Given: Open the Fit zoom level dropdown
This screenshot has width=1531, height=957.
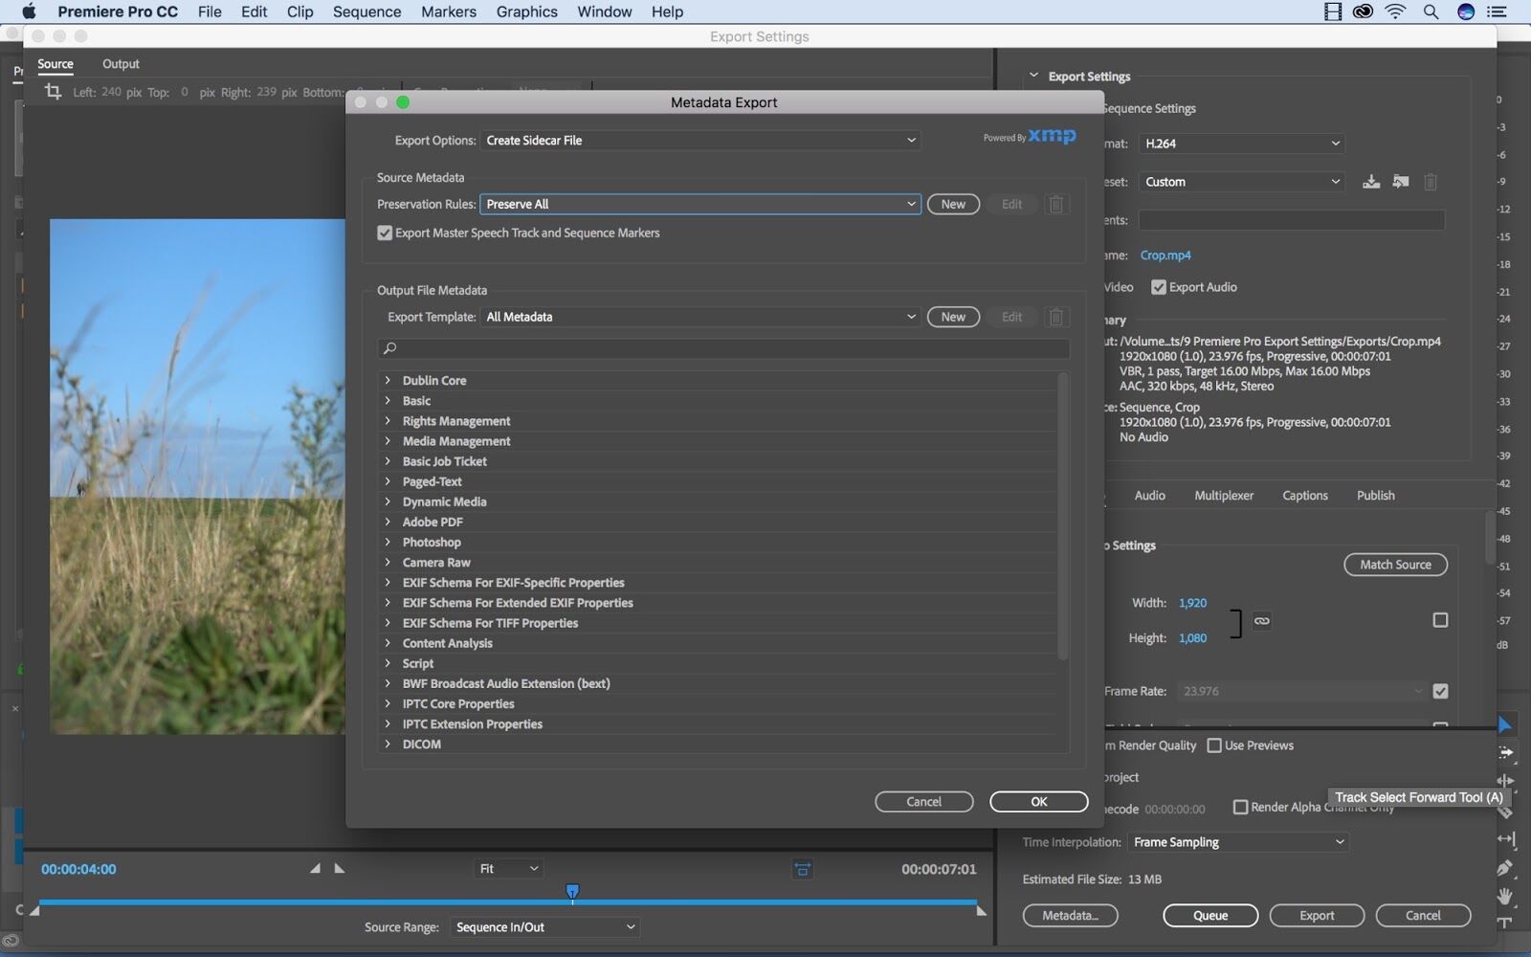Looking at the screenshot, I should click(x=509, y=869).
